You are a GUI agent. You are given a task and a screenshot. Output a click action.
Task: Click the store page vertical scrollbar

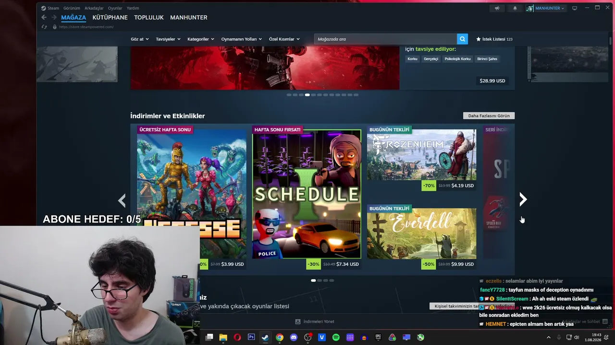(611, 40)
